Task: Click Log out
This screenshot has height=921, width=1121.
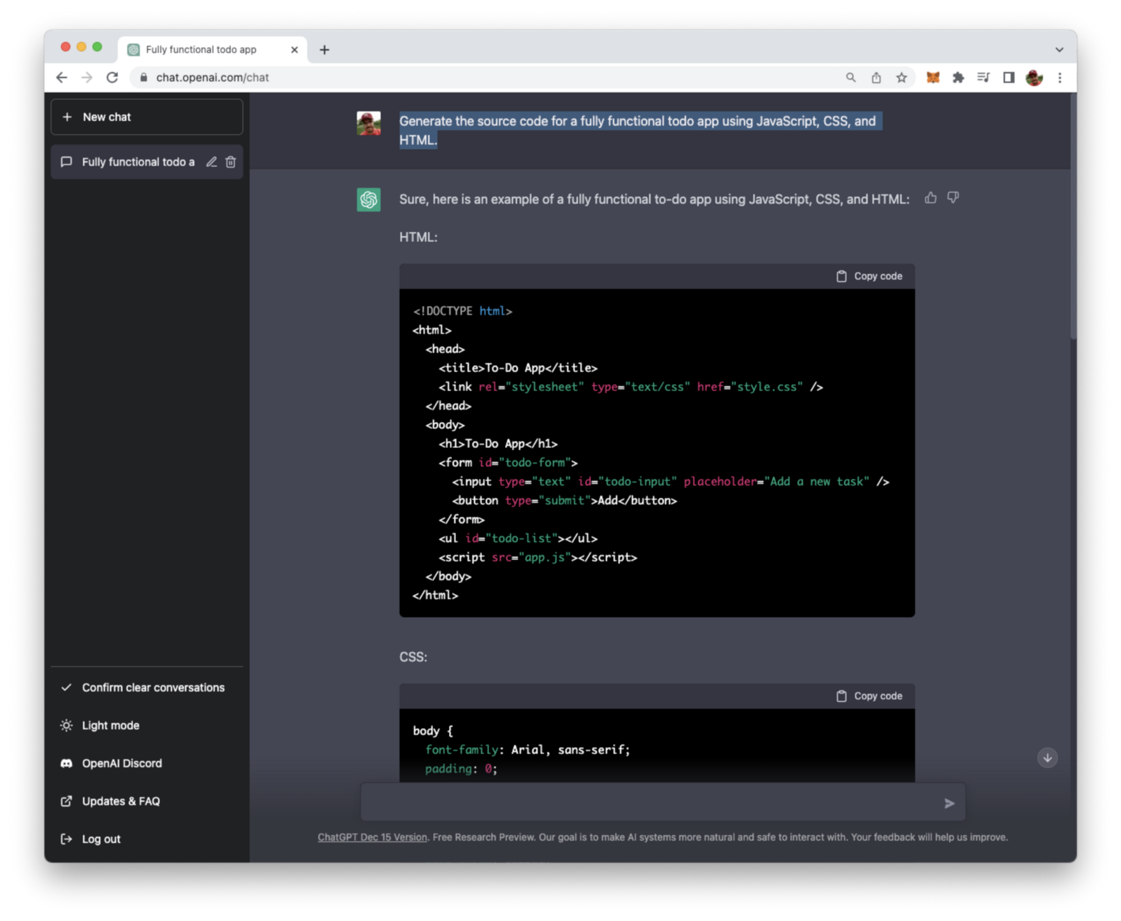Action: coord(146,839)
